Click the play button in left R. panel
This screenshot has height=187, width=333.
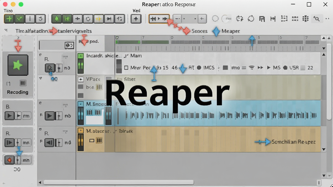pyautogui.click(x=9, y=143)
